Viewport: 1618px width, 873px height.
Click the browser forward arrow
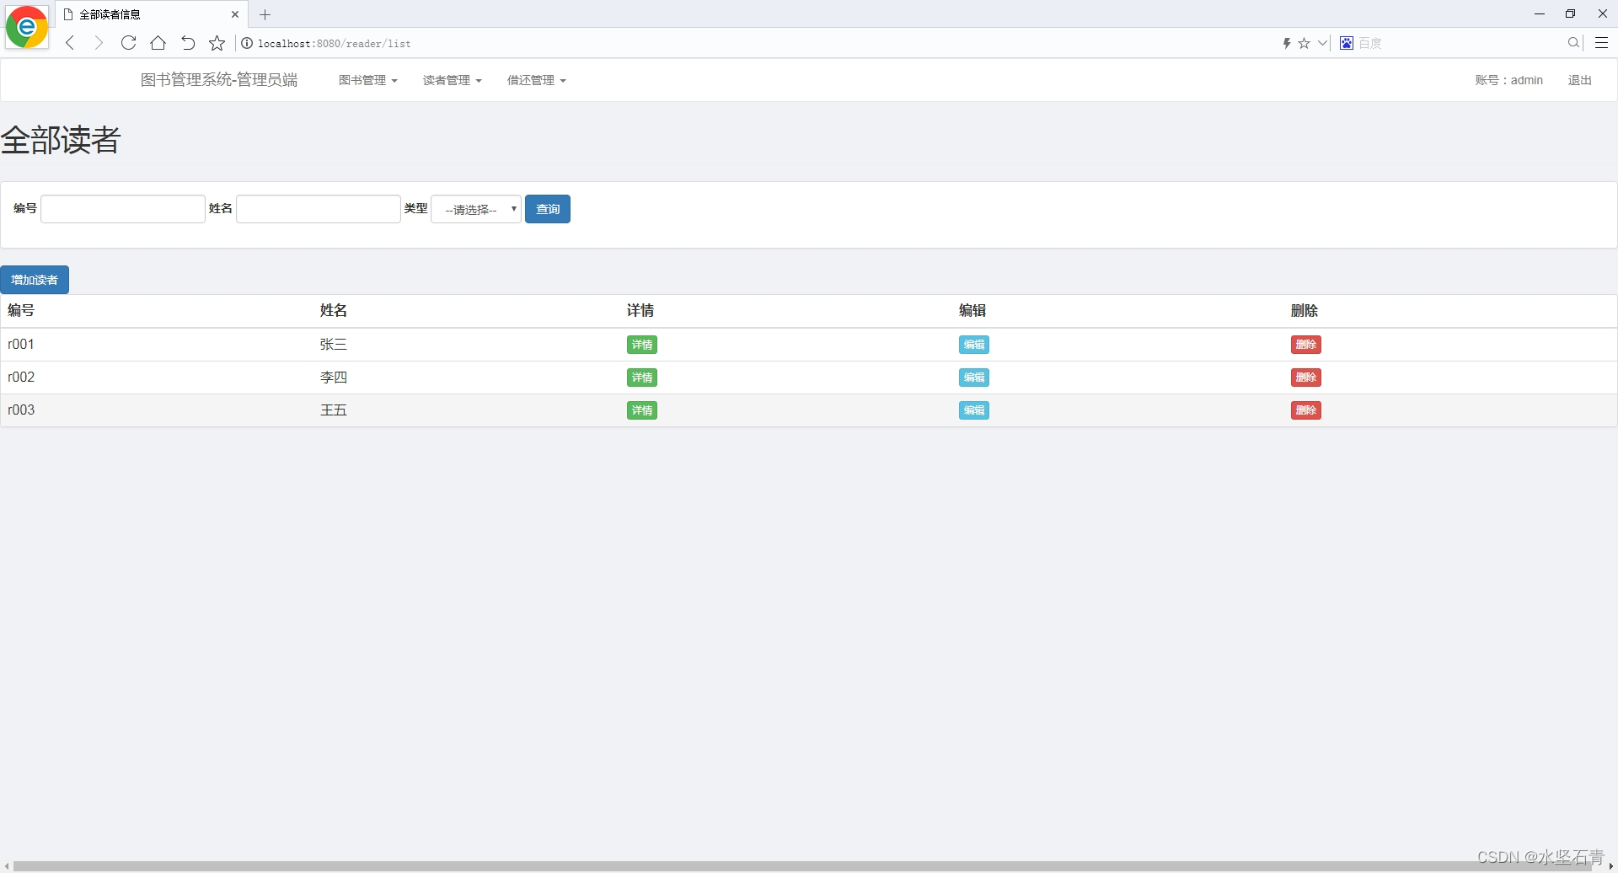coord(99,43)
